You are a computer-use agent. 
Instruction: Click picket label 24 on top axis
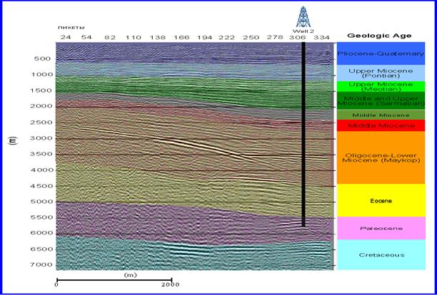tap(66, 37)
